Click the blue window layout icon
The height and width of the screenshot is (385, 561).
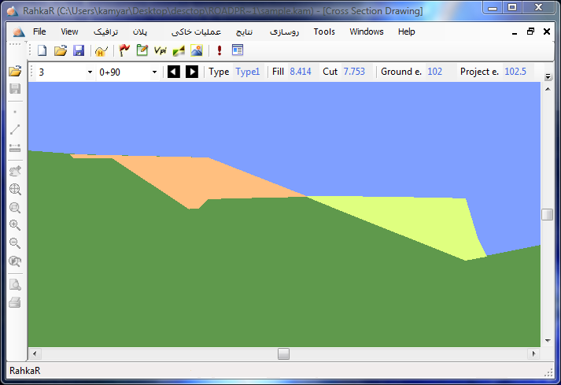pyautogui.click(x=238, y=50)
